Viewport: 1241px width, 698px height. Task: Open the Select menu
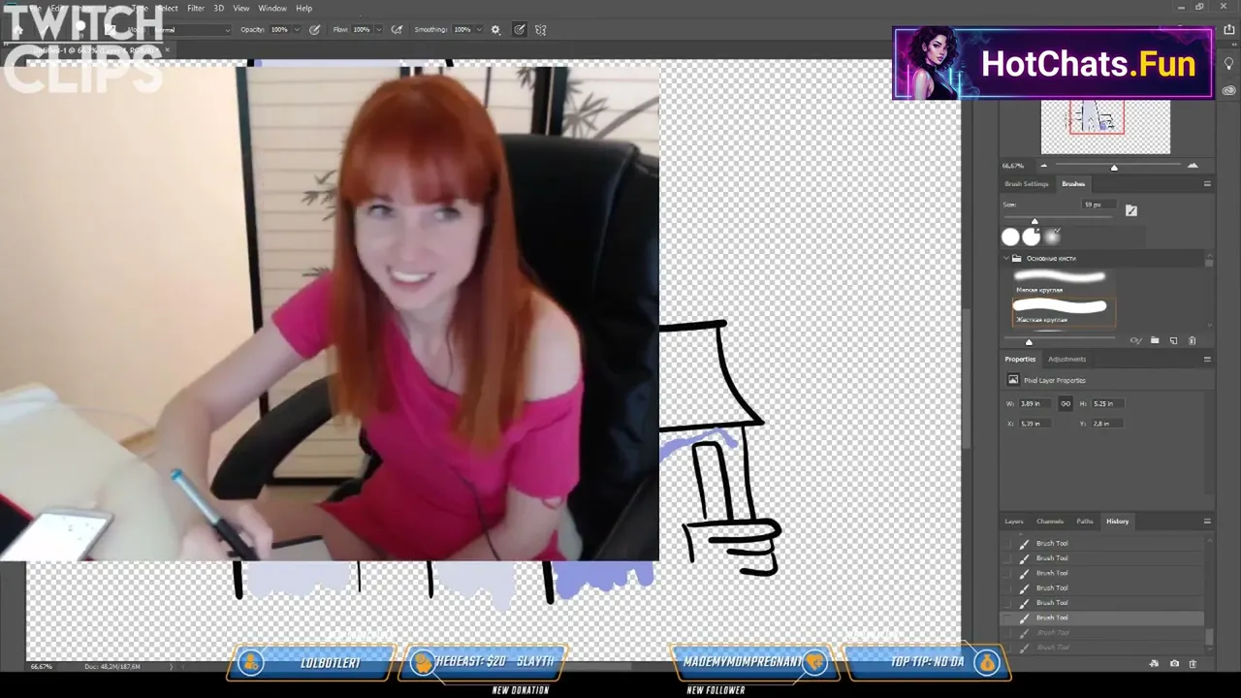pyautogui.click(x=167, y=9)
